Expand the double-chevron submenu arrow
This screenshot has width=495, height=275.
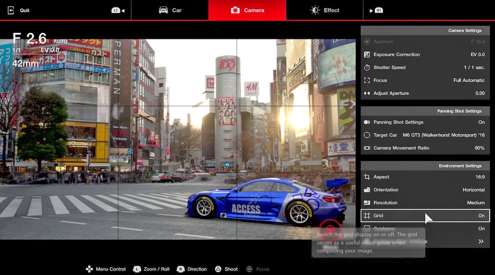[481, 241]
